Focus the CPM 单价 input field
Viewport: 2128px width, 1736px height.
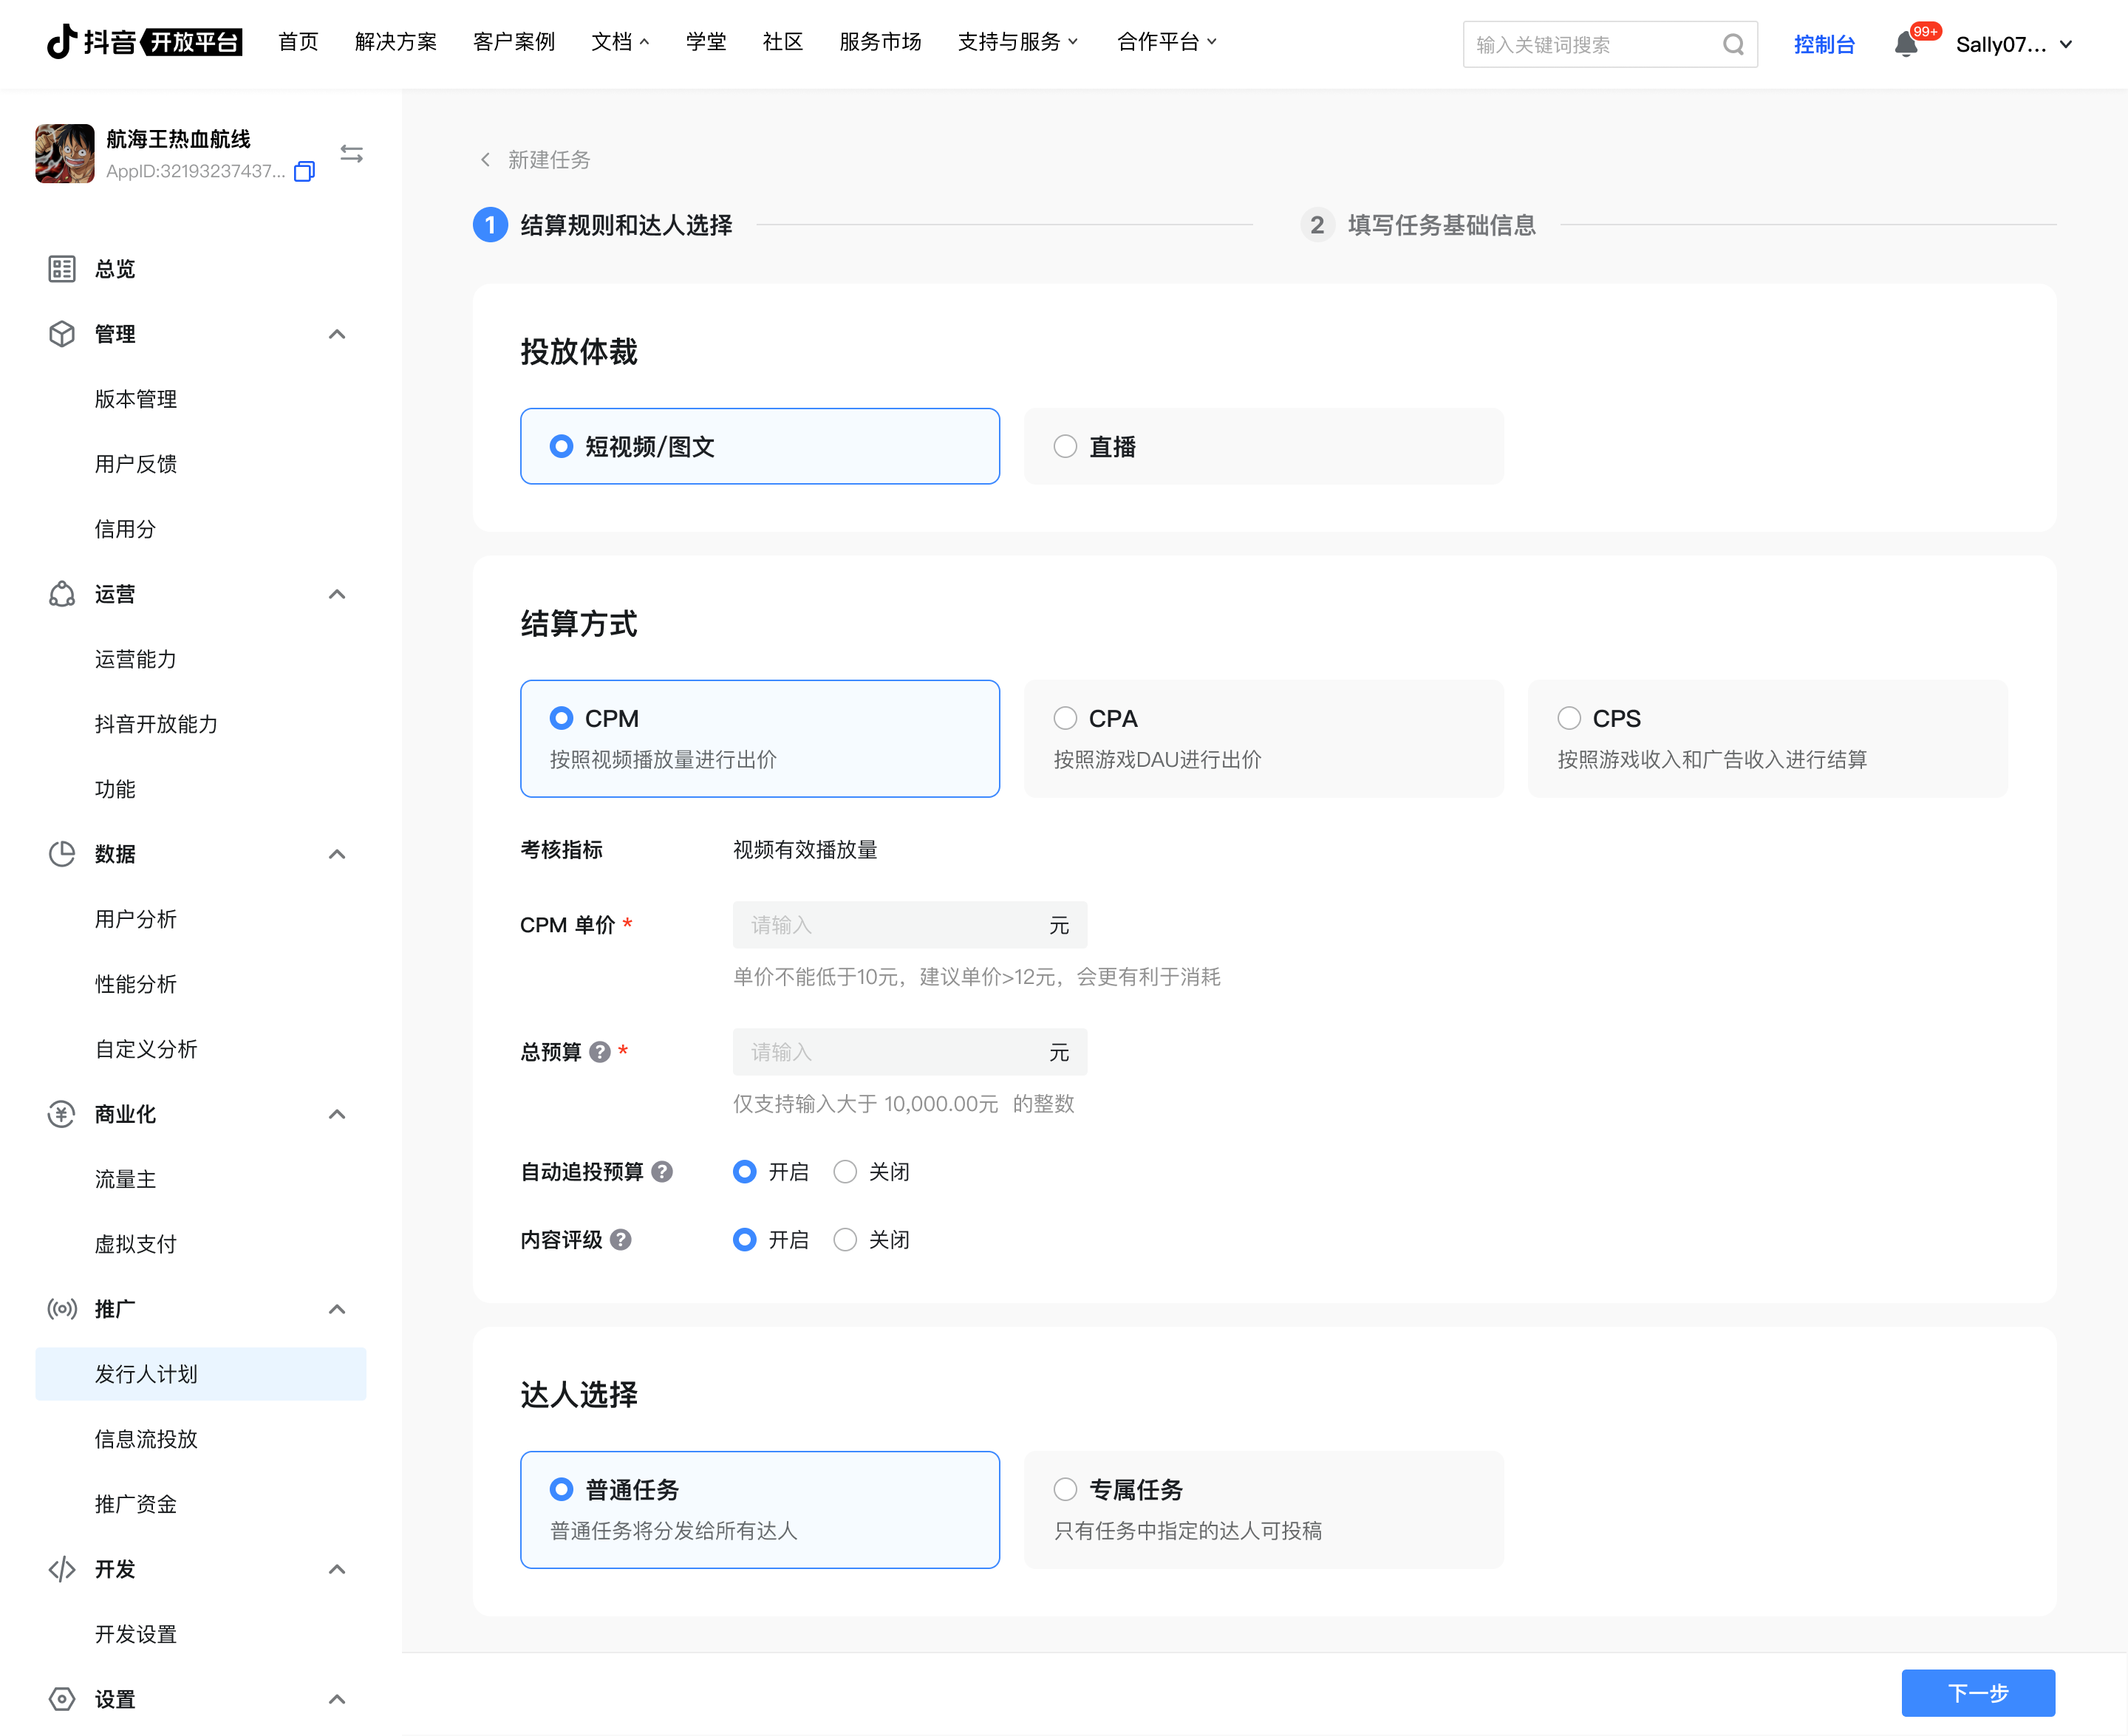pyautogui.click(x=909, y=925)
